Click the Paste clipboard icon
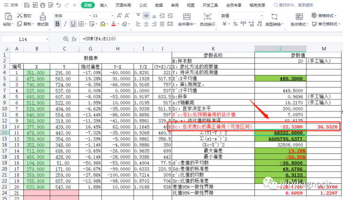Screen dimensions: 343x200 click(8, 16)
